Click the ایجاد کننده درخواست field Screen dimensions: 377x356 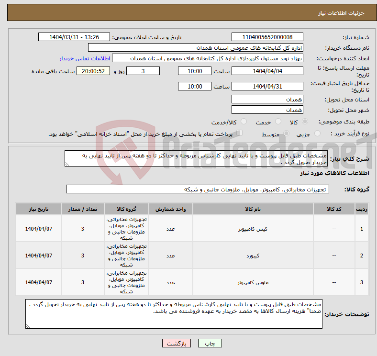coord(208,58)
